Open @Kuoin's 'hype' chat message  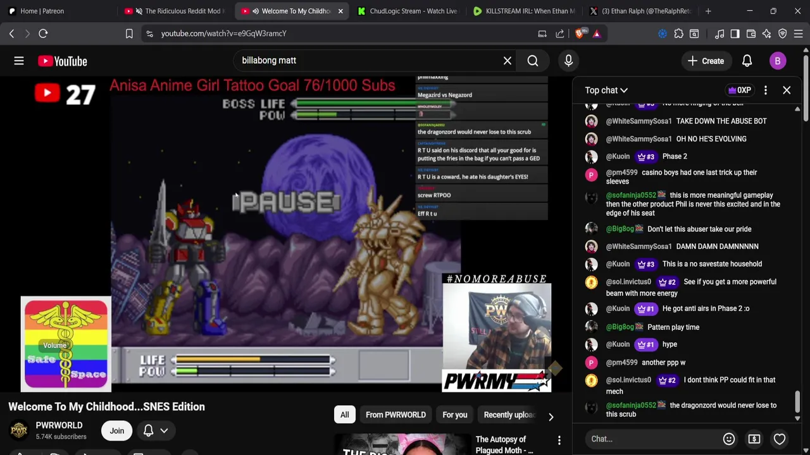coord(687,344)
